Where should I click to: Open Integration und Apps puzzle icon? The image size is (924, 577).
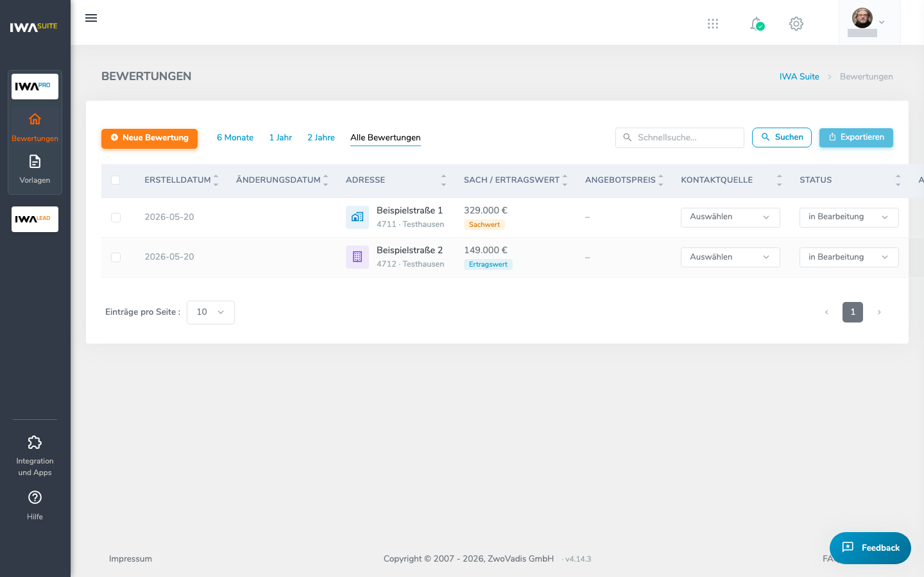[35, 442]
